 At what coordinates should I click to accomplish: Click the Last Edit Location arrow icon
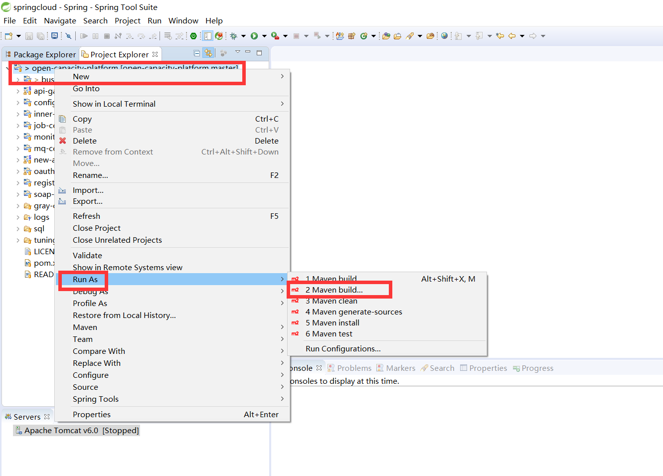coord(500,36)
